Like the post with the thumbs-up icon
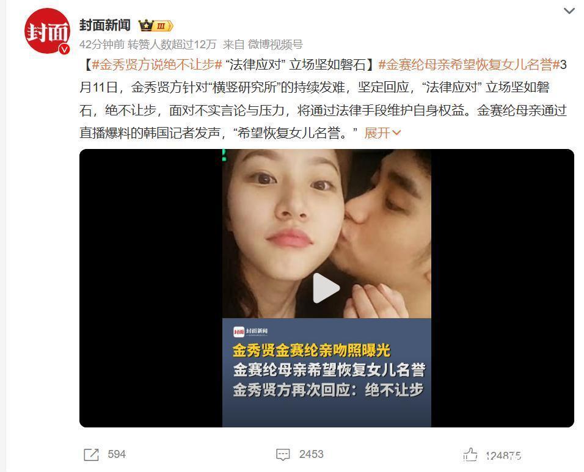Viewport: 584px width, 472px height. (470, 454)
